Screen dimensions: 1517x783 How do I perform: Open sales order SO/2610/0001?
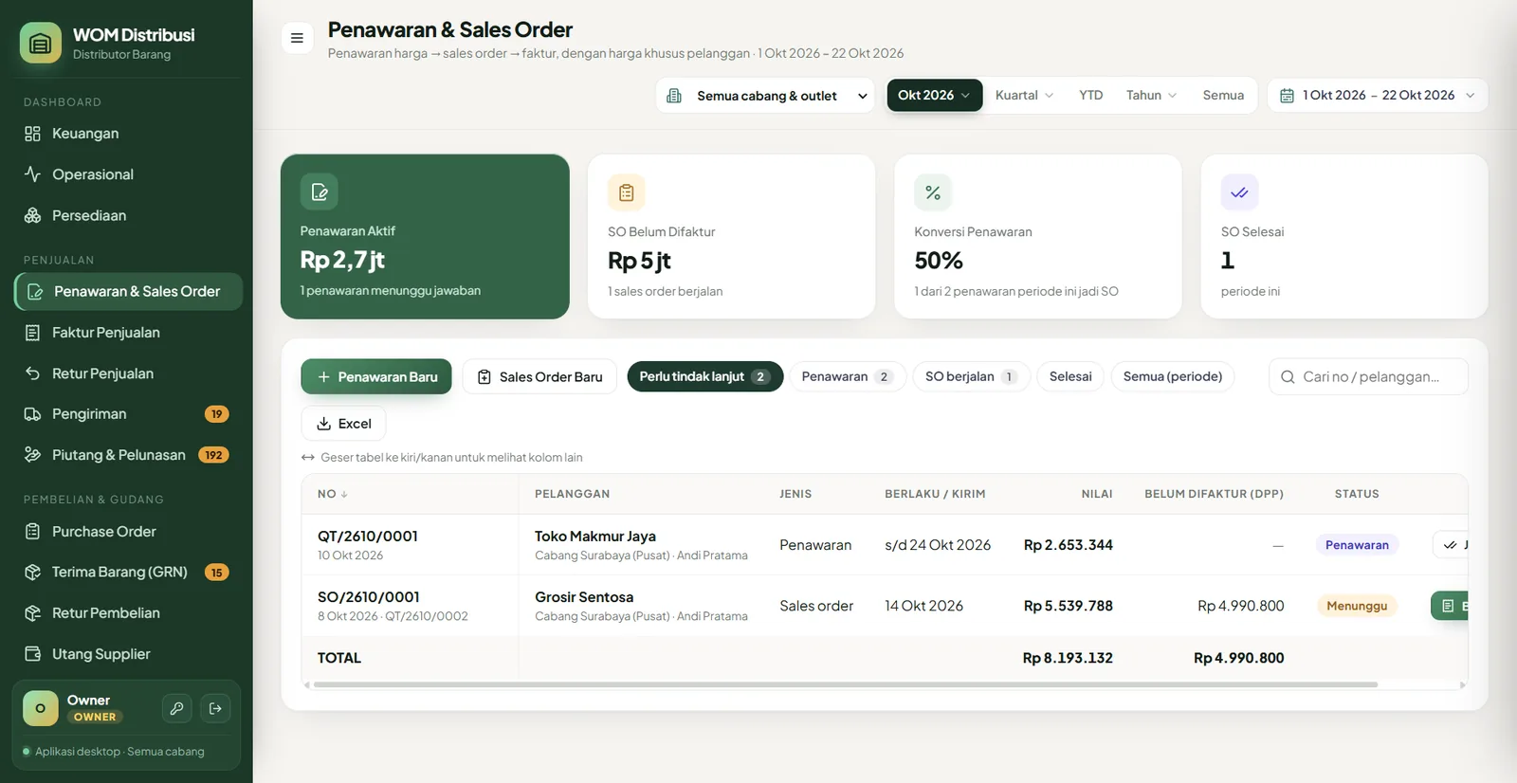click(x=369, y=597)
